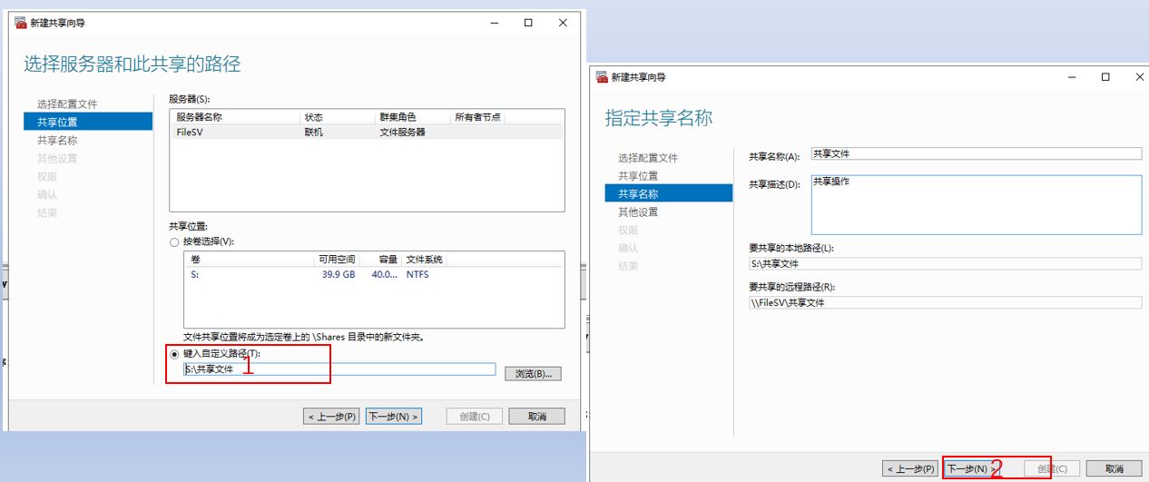Select the 按卷选择 radio button
Screen dimensions: 1149x482
tap(174, 241)
